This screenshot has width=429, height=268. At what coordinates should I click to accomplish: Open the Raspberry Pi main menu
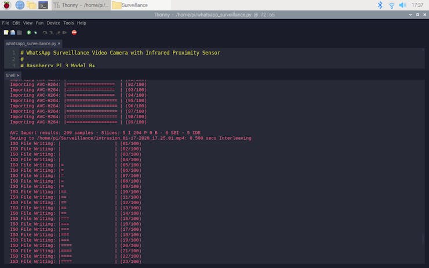(x=7, y=5)
